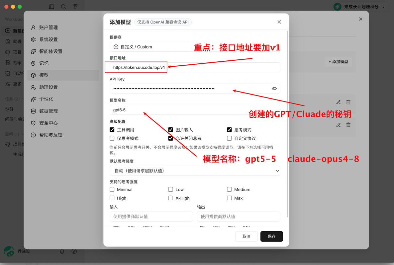The height and width of the screenshot is (265, 394).
Task: Close the settings window behind the dialog
Action: click(x=360, y=19)
